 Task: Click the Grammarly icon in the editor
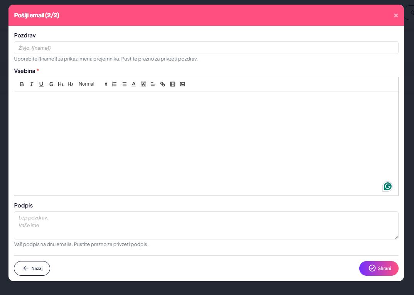(x=387, y=186)
